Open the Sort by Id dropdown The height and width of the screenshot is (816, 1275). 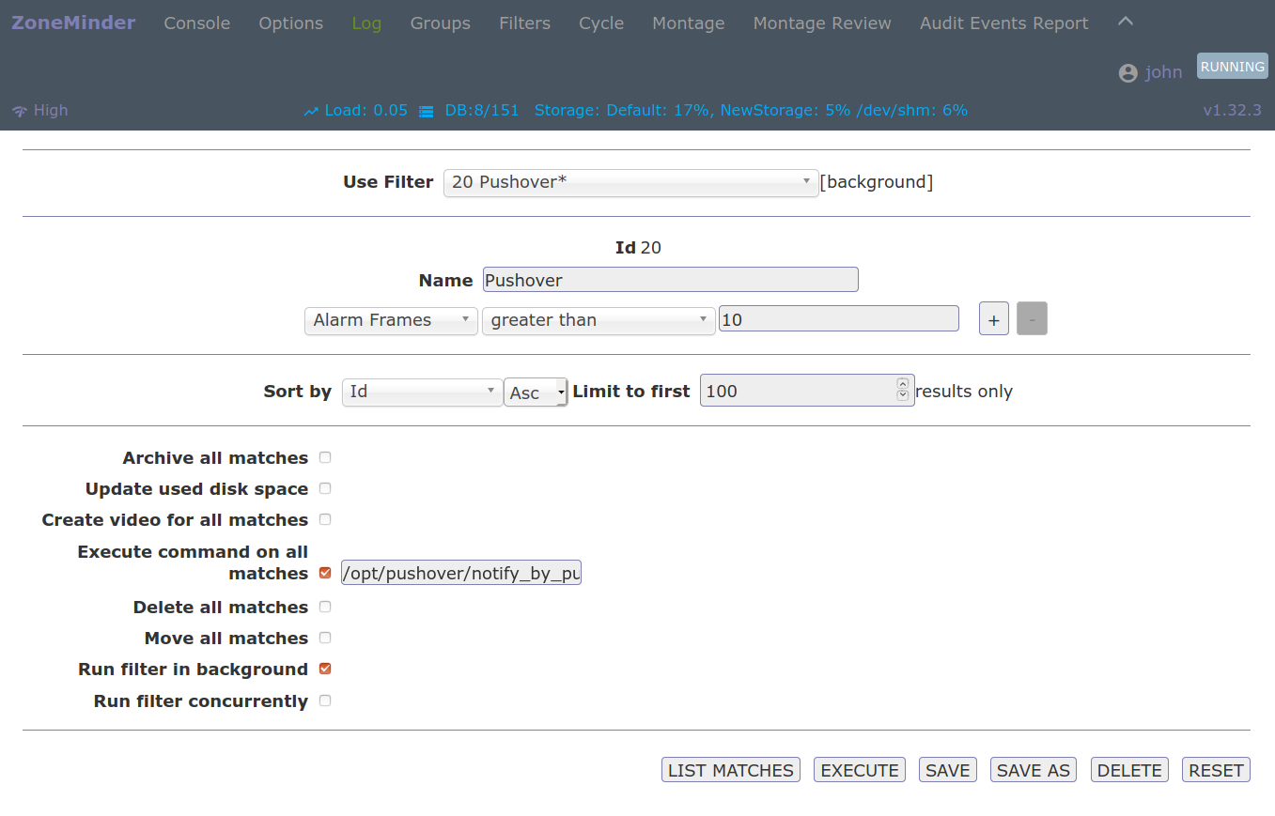tap(422, 392)
